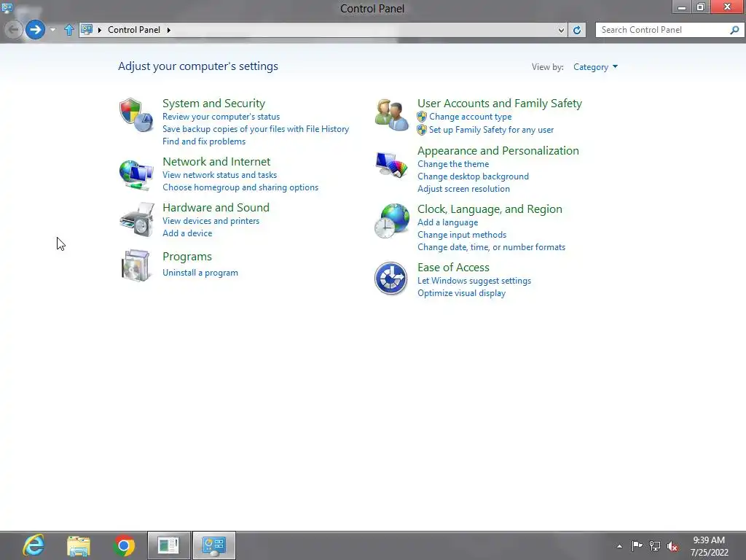This screenshot has height=560, width=746.
Task: Click Change account type link
Action: click(x=470, y=117)
